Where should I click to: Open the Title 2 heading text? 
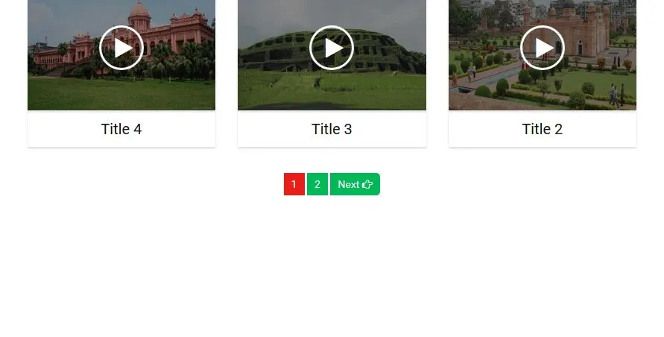coord(542,129)
